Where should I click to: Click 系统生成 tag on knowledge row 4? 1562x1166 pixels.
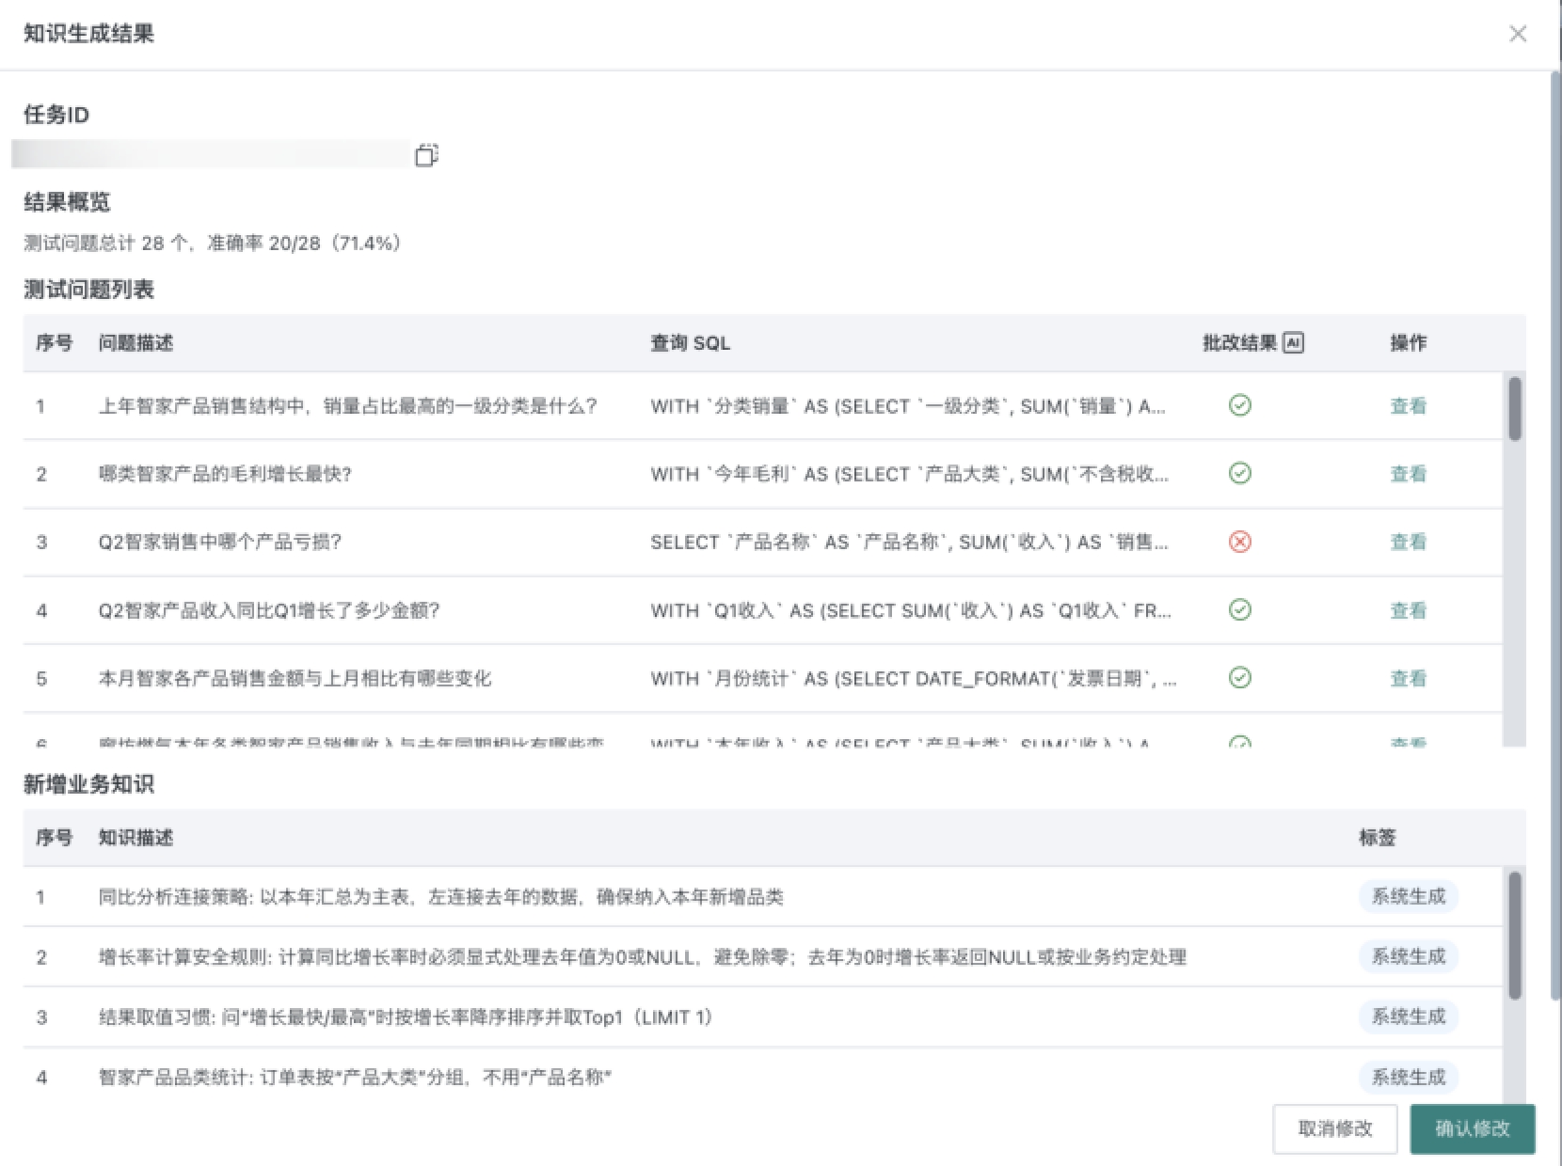pos(1409,1077)
